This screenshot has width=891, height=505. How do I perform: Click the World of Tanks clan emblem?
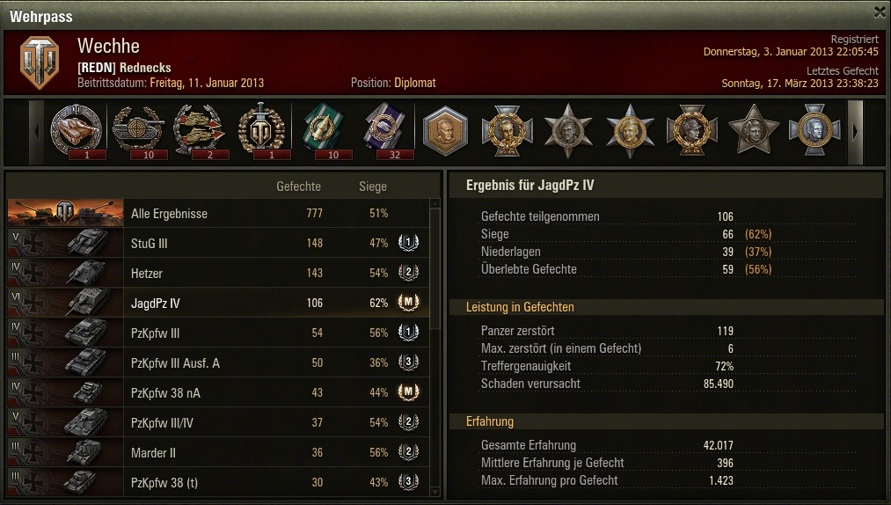tap(40, 62)
